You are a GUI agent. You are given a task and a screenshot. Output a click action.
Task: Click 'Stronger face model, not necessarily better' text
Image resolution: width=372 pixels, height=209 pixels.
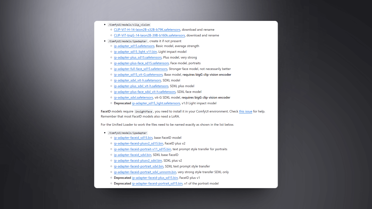200,69
